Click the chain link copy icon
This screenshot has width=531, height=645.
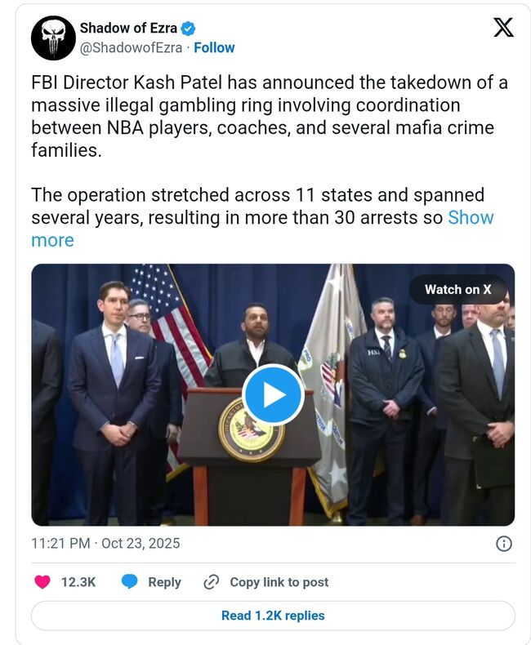pyautogui.click(x=212, y=582)
